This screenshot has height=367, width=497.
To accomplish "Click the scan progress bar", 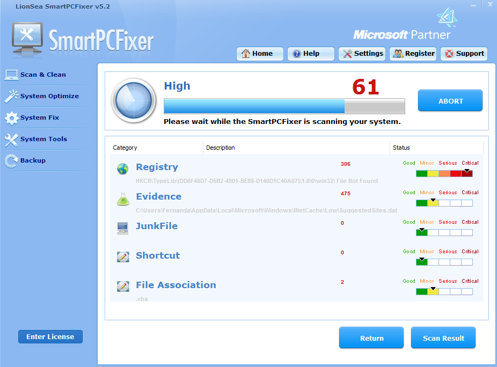I will [x=284, y=106].
